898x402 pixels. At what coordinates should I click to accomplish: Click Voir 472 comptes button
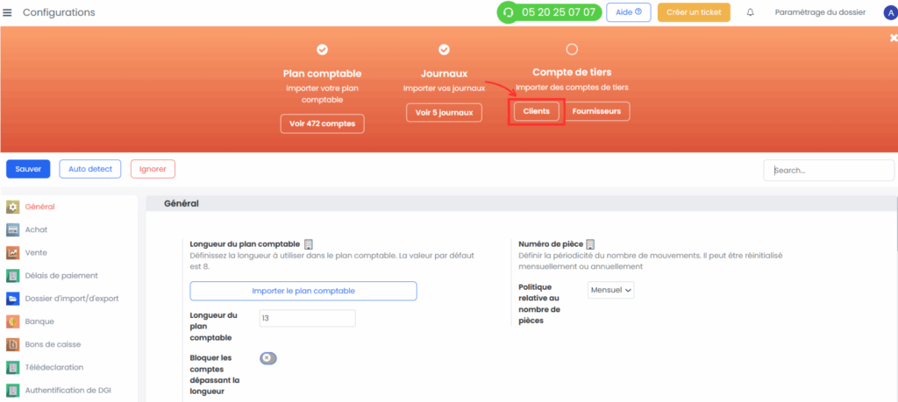(x=323, y=123)
